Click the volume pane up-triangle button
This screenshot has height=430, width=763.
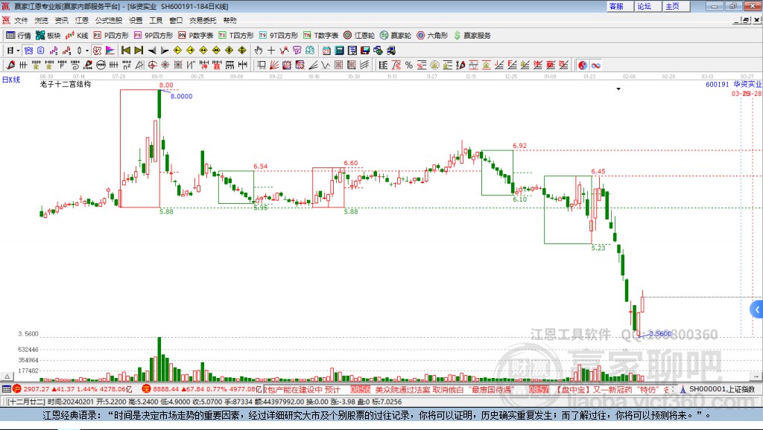coord(7,376)
